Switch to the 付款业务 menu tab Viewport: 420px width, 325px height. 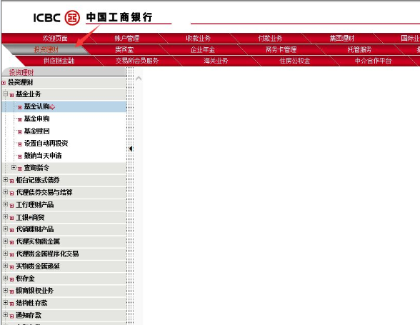(270, 39)
